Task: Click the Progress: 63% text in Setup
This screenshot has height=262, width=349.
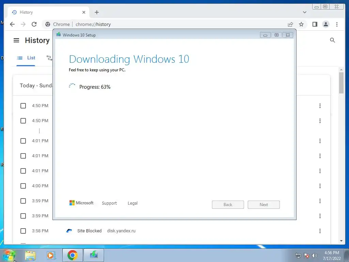Action: tap(95, 87)
